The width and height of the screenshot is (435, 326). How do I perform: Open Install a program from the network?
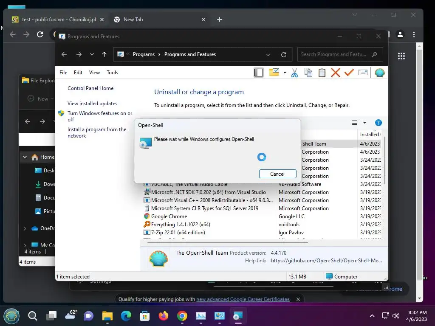point(97,132)
